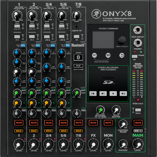
Task: Click the record transport button
Action: 113,94
